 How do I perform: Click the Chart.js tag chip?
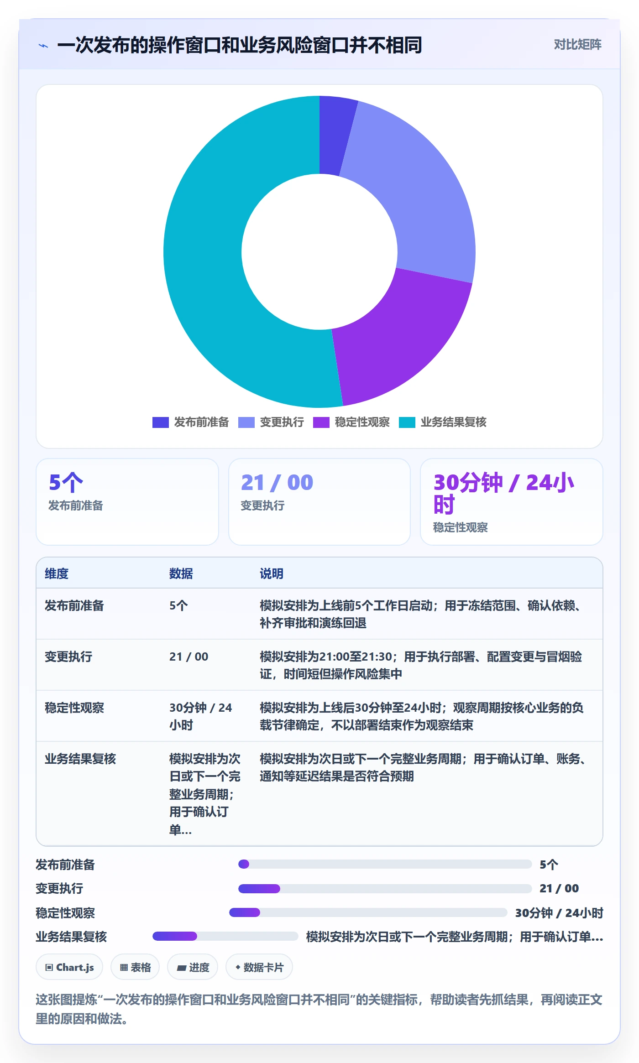pyautogui.click(x=69, y=967)
